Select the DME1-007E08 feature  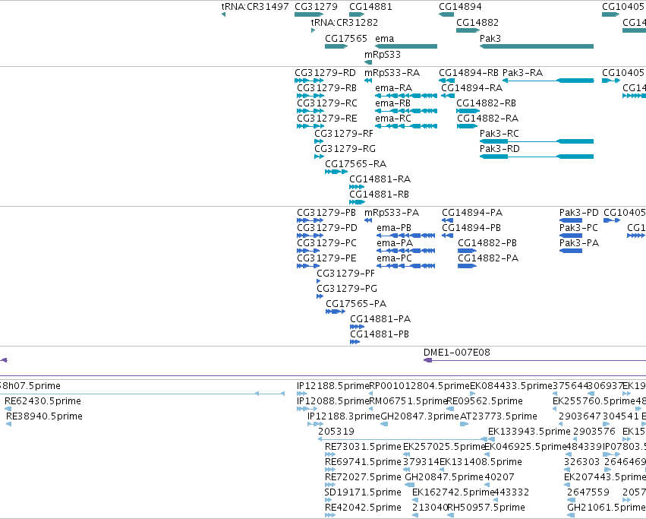(x=534, y=361)
